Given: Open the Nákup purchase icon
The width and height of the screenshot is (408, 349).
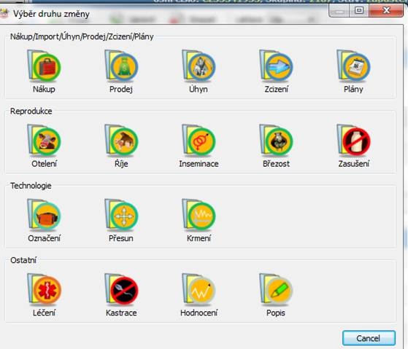Looking at the screenshot, I should pos(44,66).
